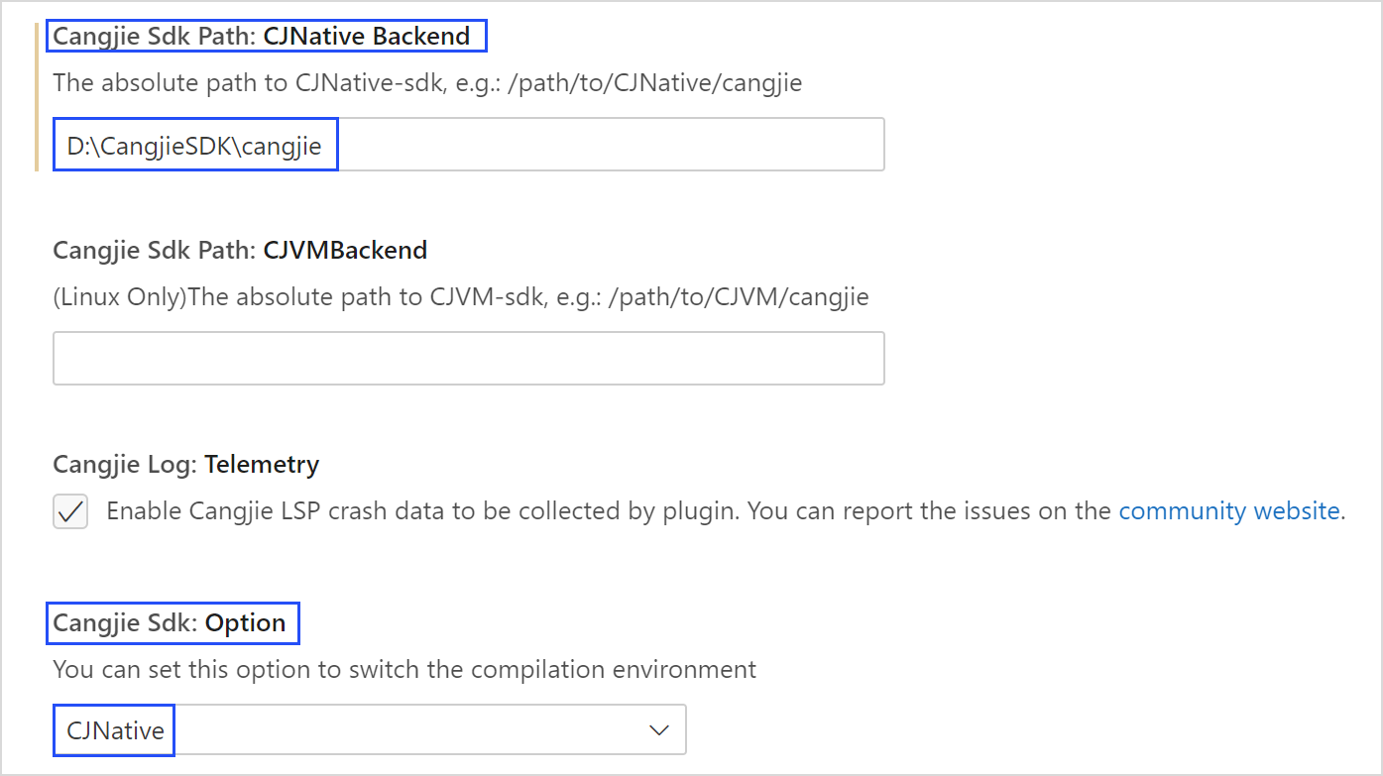Screen dimensions: 1383x776
Task: Toggle the Cangjie LSP crash data checkbox
Action: [x=70, y=511]
